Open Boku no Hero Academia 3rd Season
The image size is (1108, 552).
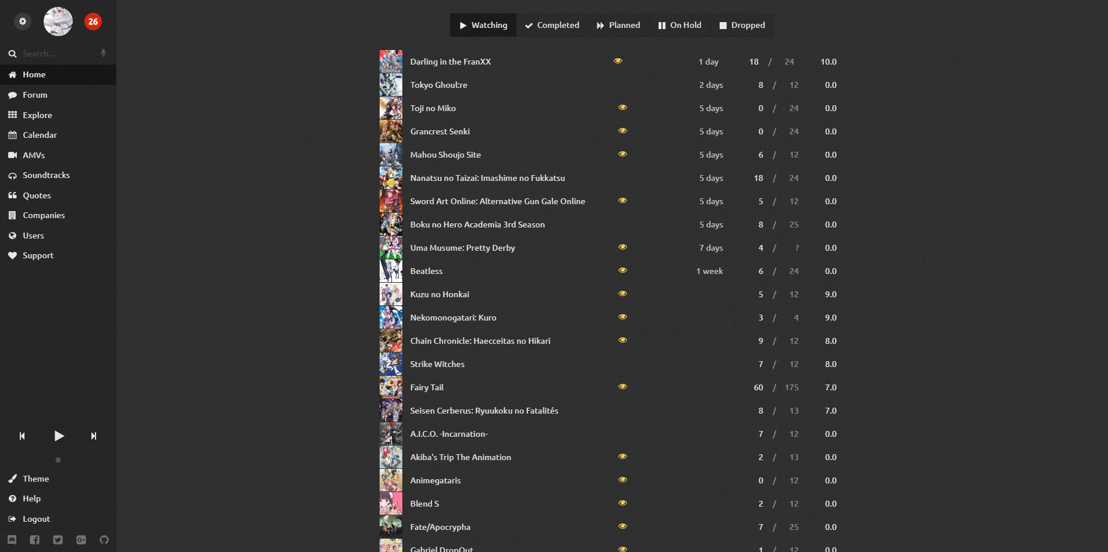pos(477,225)
